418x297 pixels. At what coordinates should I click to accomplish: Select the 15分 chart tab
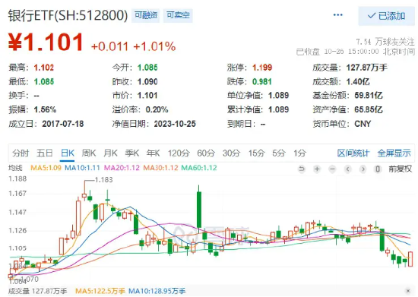[x=256, y=153]
